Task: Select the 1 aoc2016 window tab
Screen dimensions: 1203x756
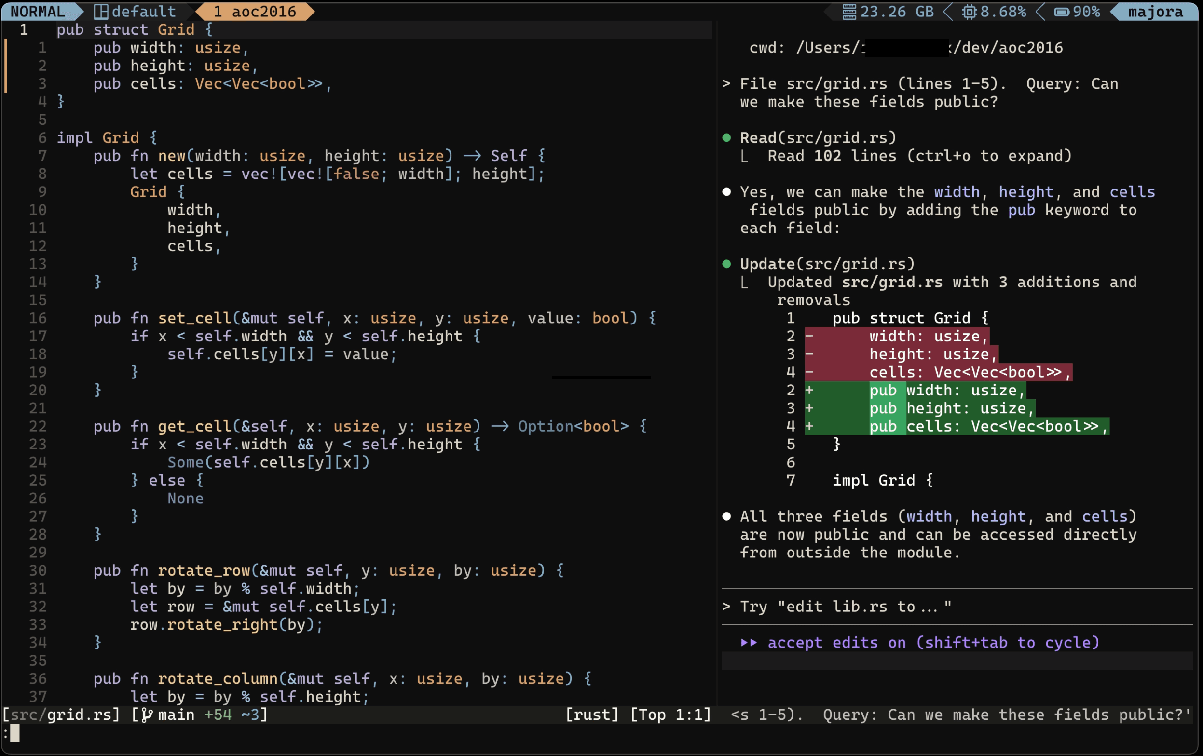Action: coord(255,12)
